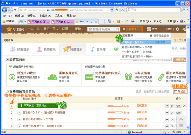Click the 50% connectivity bar for 空も飛べるはず
This screenshot has height=135, width=191.
click(115, 113)
